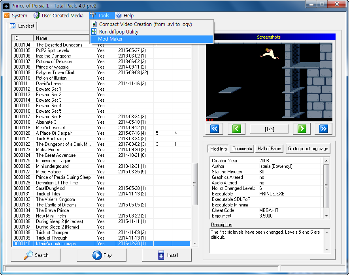Show the next screenshot

[x=302, y=129]
